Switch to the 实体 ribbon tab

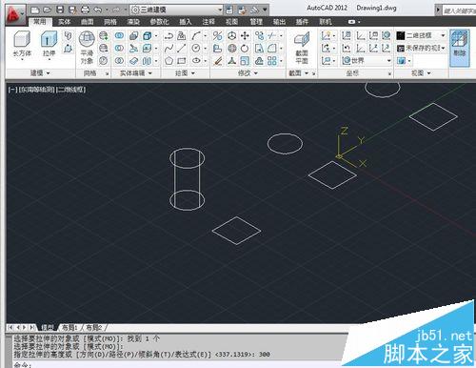click(65, 22)
